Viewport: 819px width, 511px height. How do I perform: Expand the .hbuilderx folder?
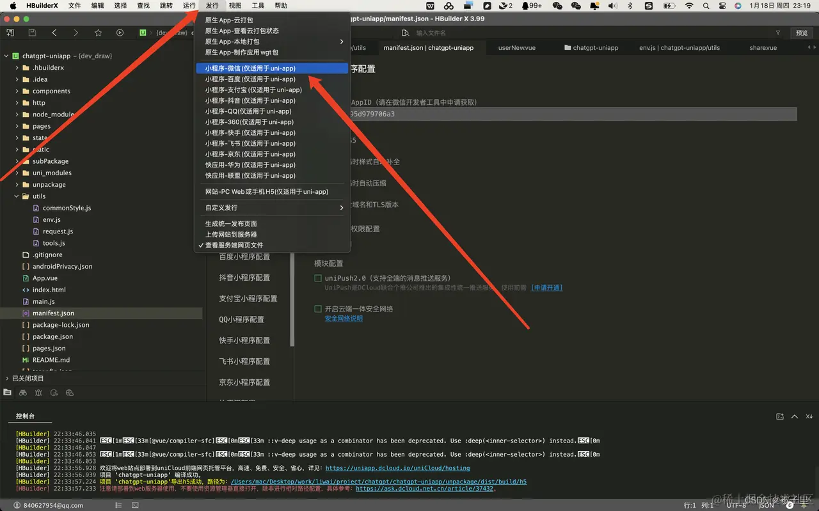(17, 68)
